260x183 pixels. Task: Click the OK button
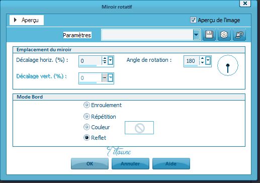90,163
